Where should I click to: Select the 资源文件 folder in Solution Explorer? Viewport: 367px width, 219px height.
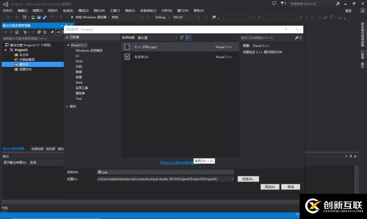coord(25,70)
